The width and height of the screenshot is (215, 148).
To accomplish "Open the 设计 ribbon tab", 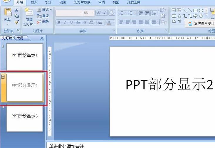I will click(48, 2).
